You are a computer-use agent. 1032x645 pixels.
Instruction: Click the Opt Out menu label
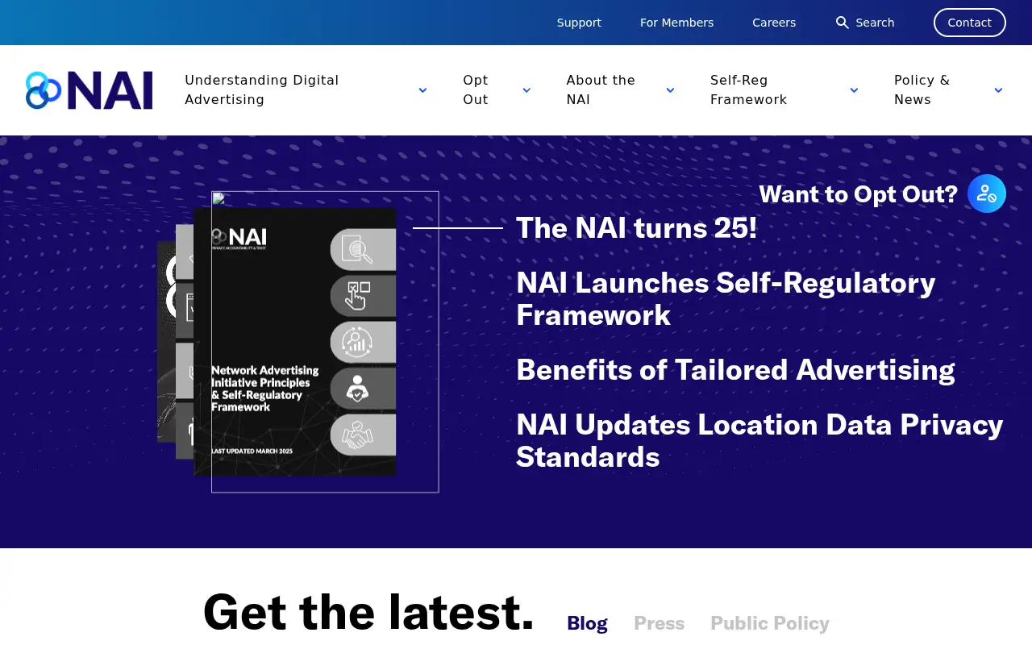(x=476, y=89)
